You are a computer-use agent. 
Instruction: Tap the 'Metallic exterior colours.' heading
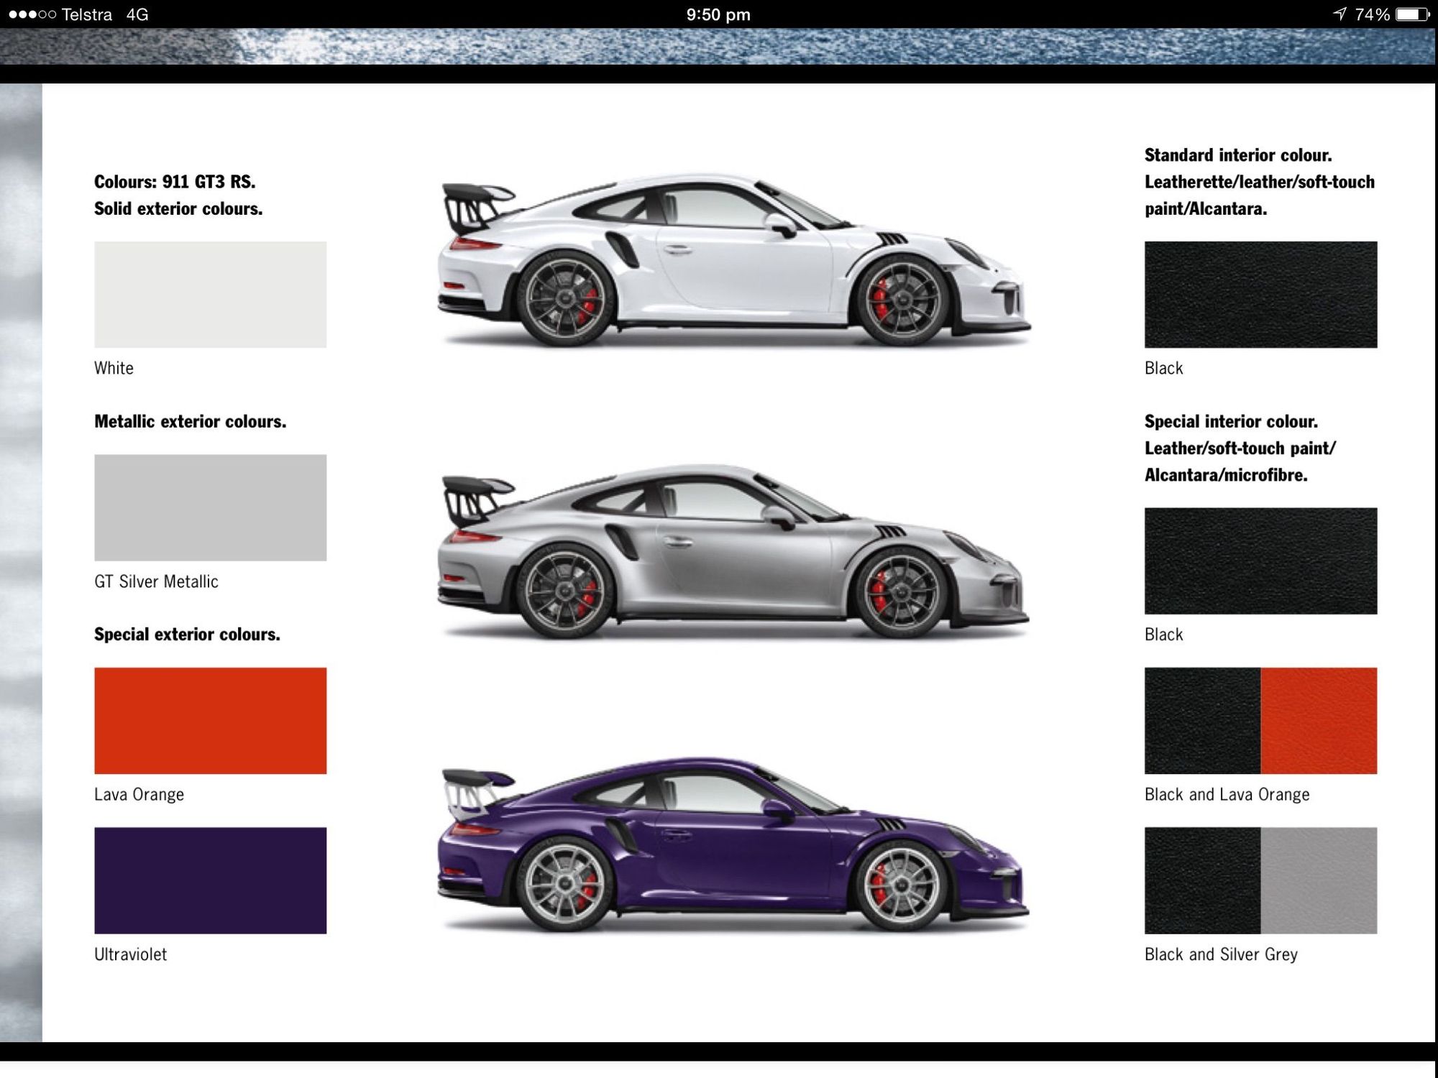(x=191, y=422)
